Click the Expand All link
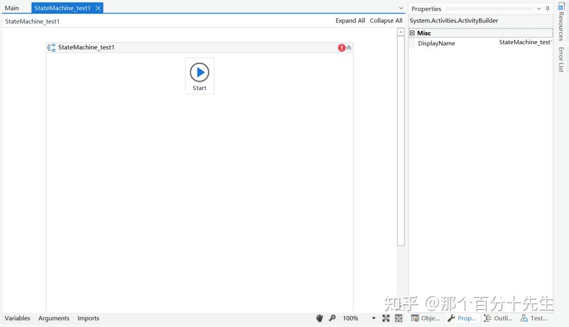569x327 pixels. click(350, 21)
